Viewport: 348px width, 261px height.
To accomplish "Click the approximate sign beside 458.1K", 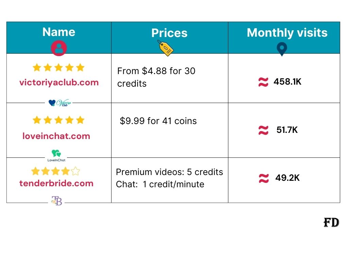I will click(263, 82).
